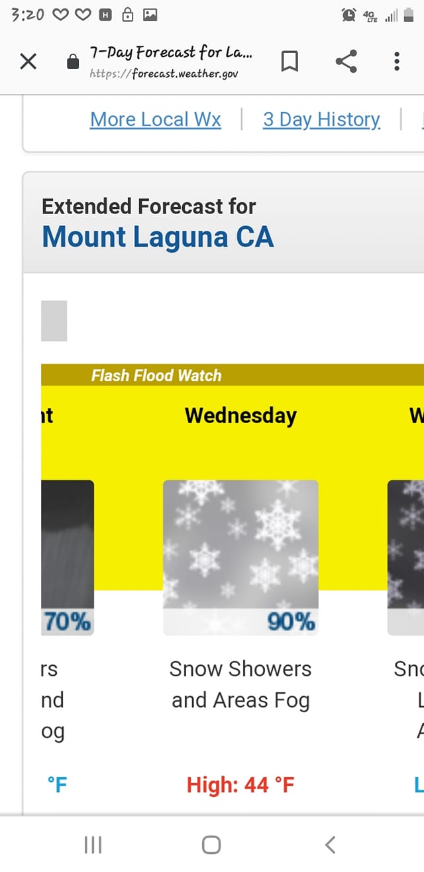
Task: Open the More Local Wx link
Action: [156, 119]
